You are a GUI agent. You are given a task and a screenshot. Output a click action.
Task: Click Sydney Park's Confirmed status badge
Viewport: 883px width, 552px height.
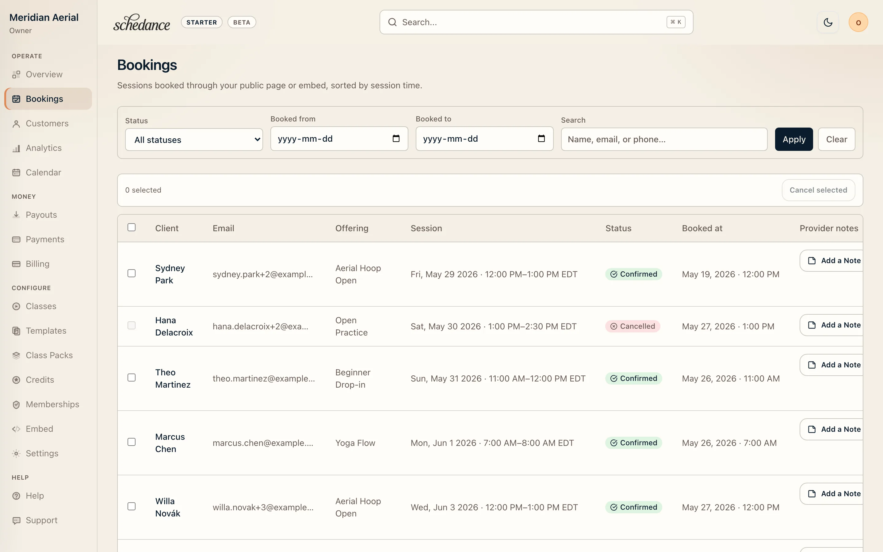click(x=633, y=274)
